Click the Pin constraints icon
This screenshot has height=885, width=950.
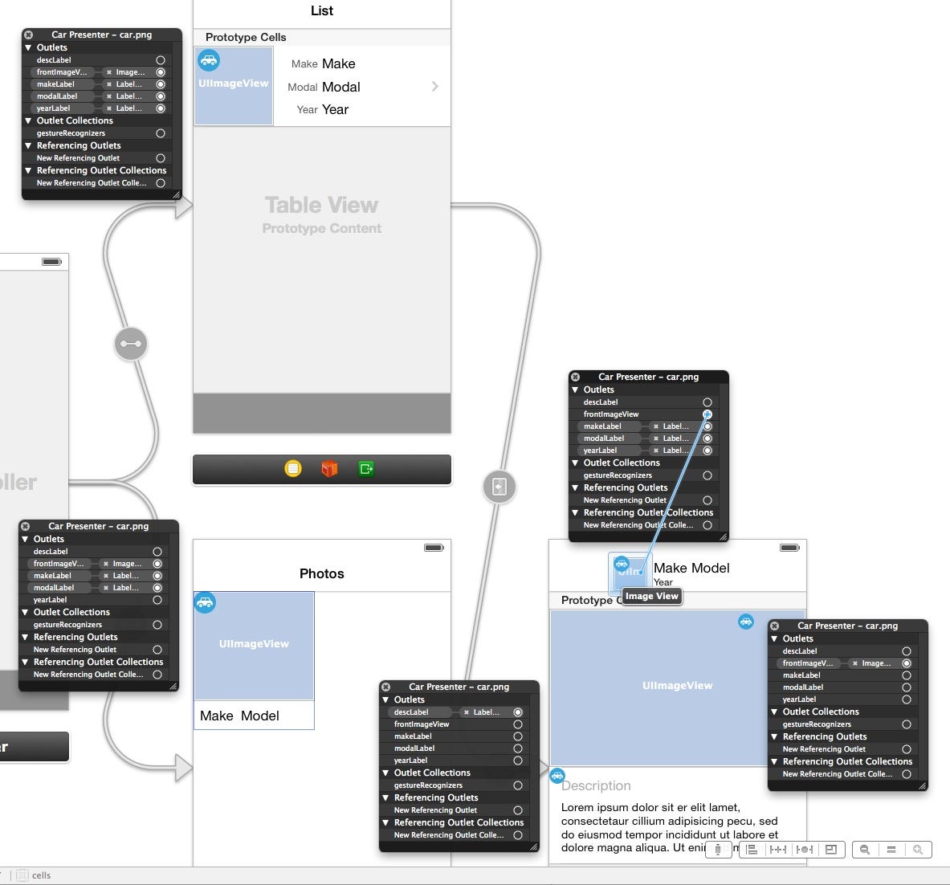click(777, 849)
